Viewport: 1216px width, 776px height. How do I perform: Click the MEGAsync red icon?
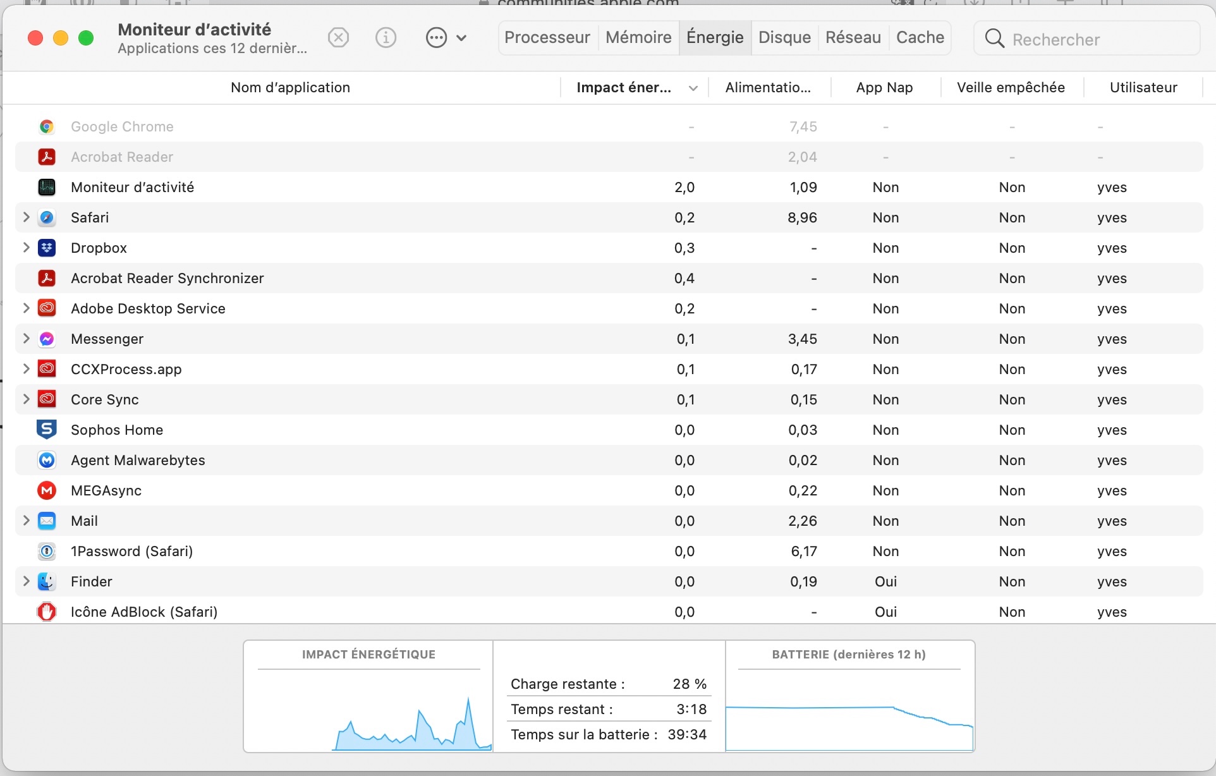[x=47, y=490]
